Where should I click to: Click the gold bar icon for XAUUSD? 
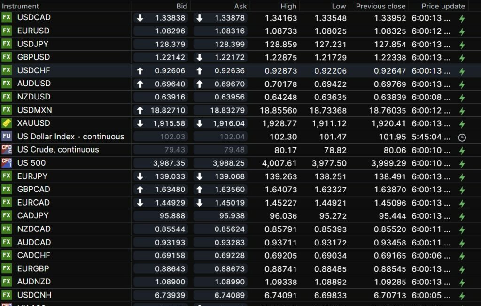click(7, 123)
